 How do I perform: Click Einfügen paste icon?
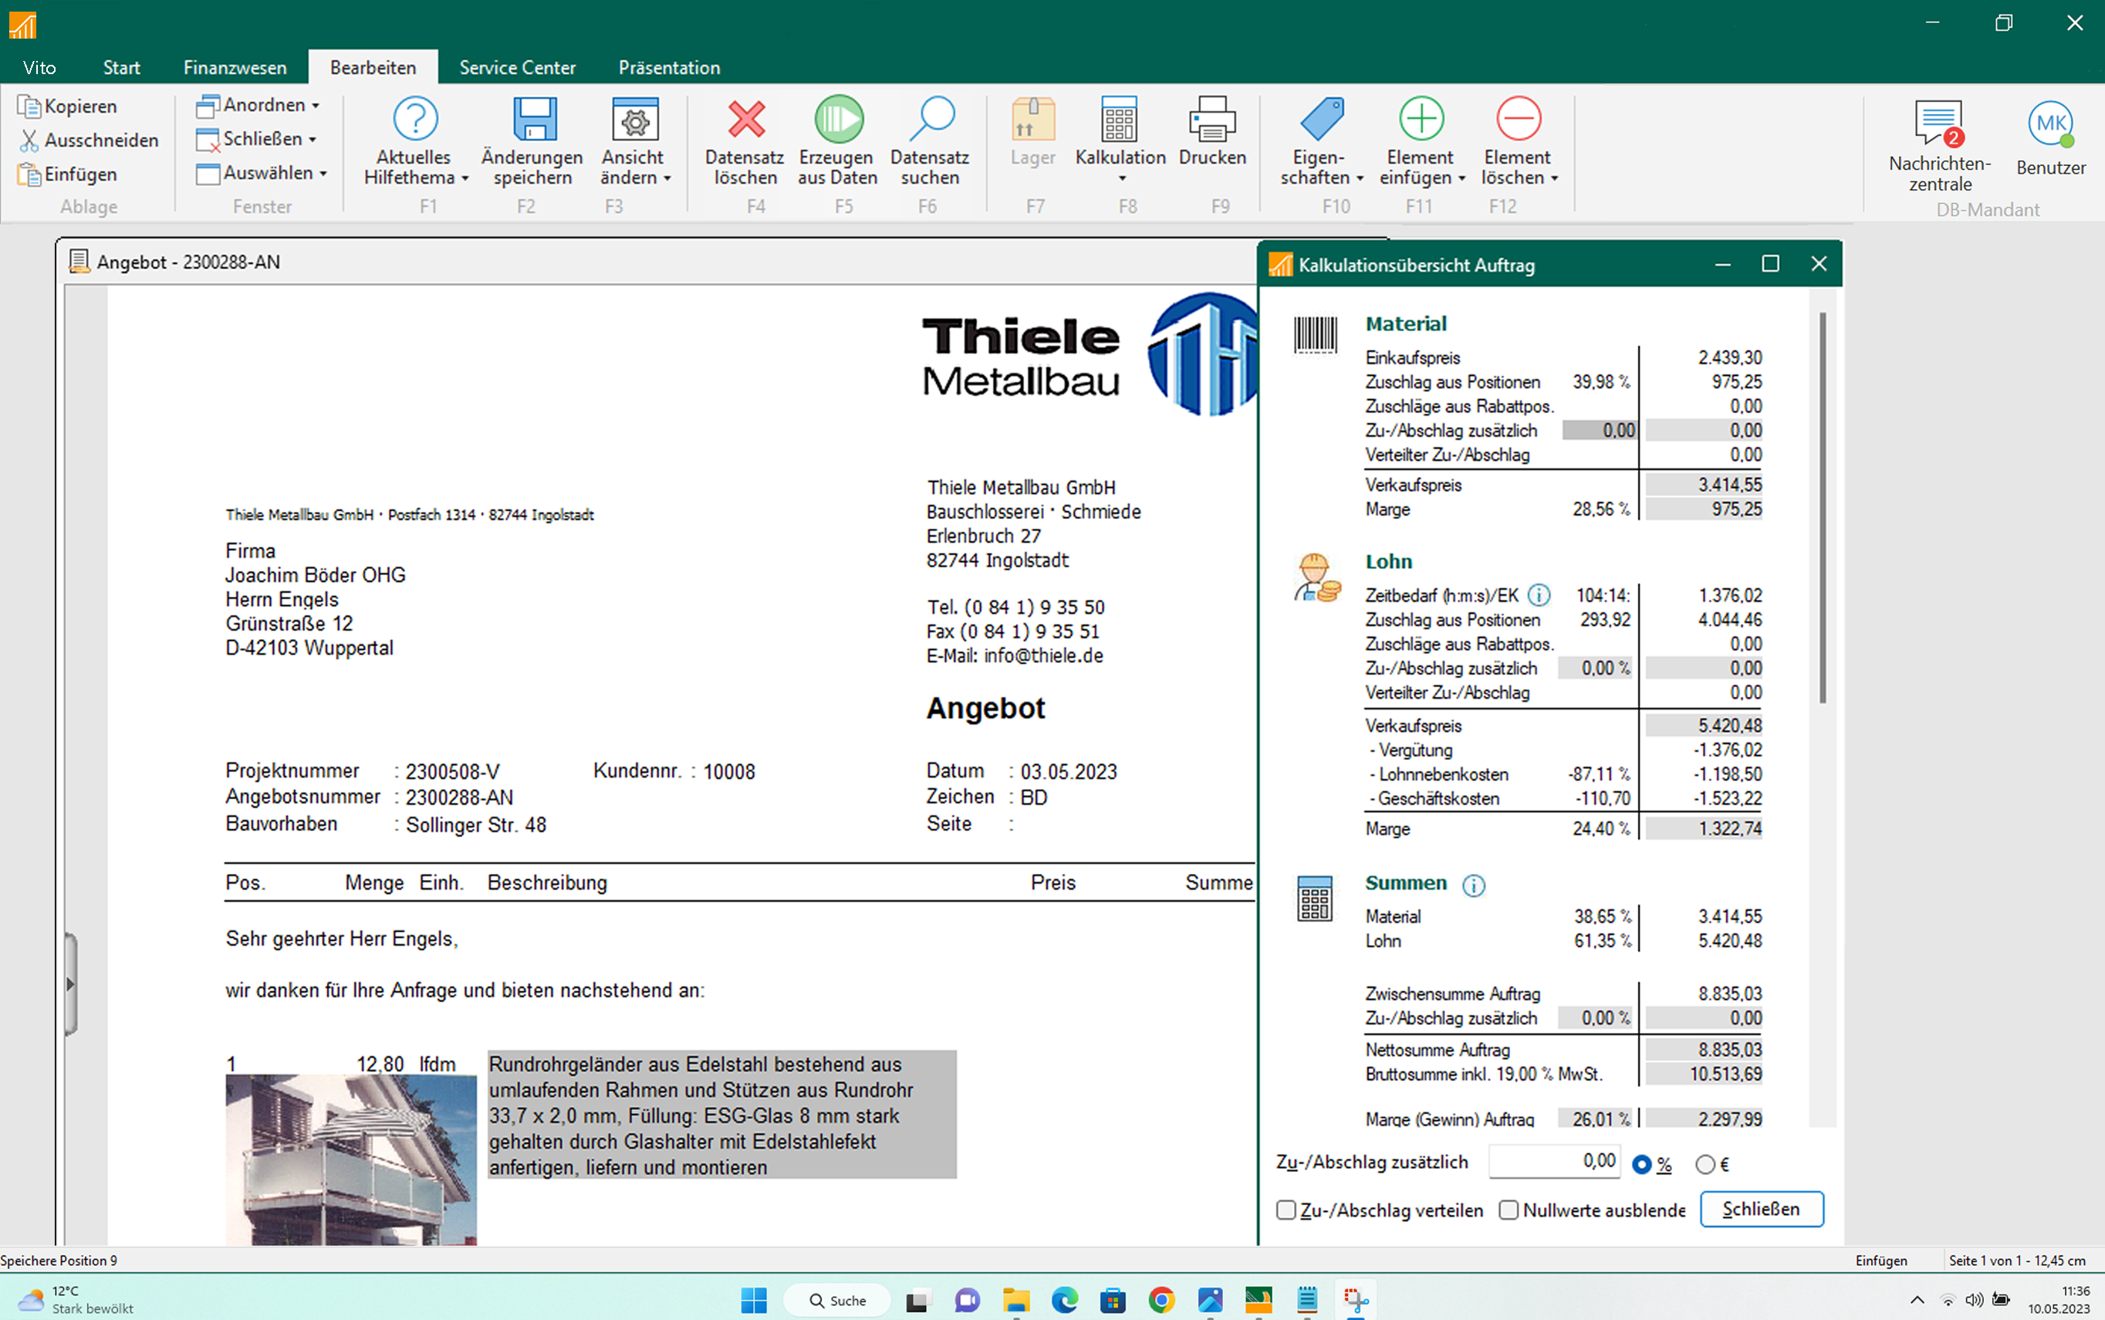pyautogui.click(x=29, y=174)
